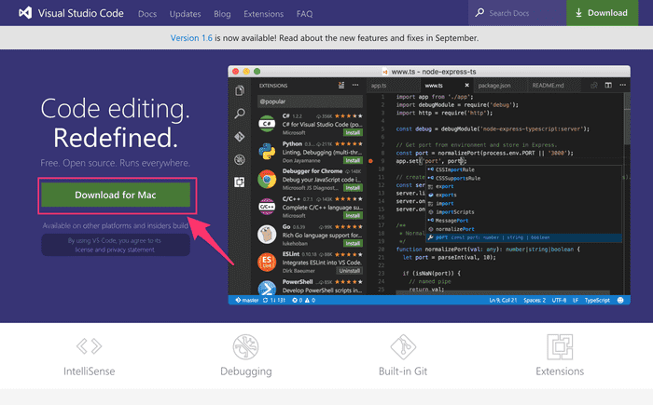
Task: Click the Explorer files icon in activity bar
Action: tap(240, 91)
